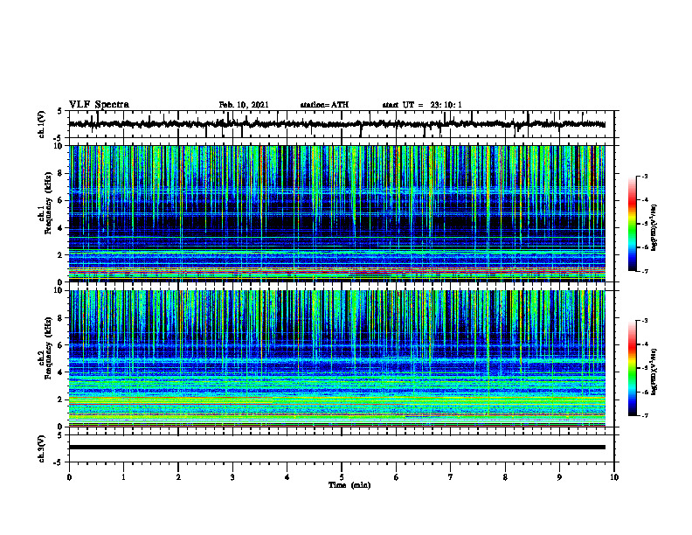Image resolution: width=692 pixels, height=535 pixels.
Task: Click the "Time (min)" axis title
Action: (349, 485)
